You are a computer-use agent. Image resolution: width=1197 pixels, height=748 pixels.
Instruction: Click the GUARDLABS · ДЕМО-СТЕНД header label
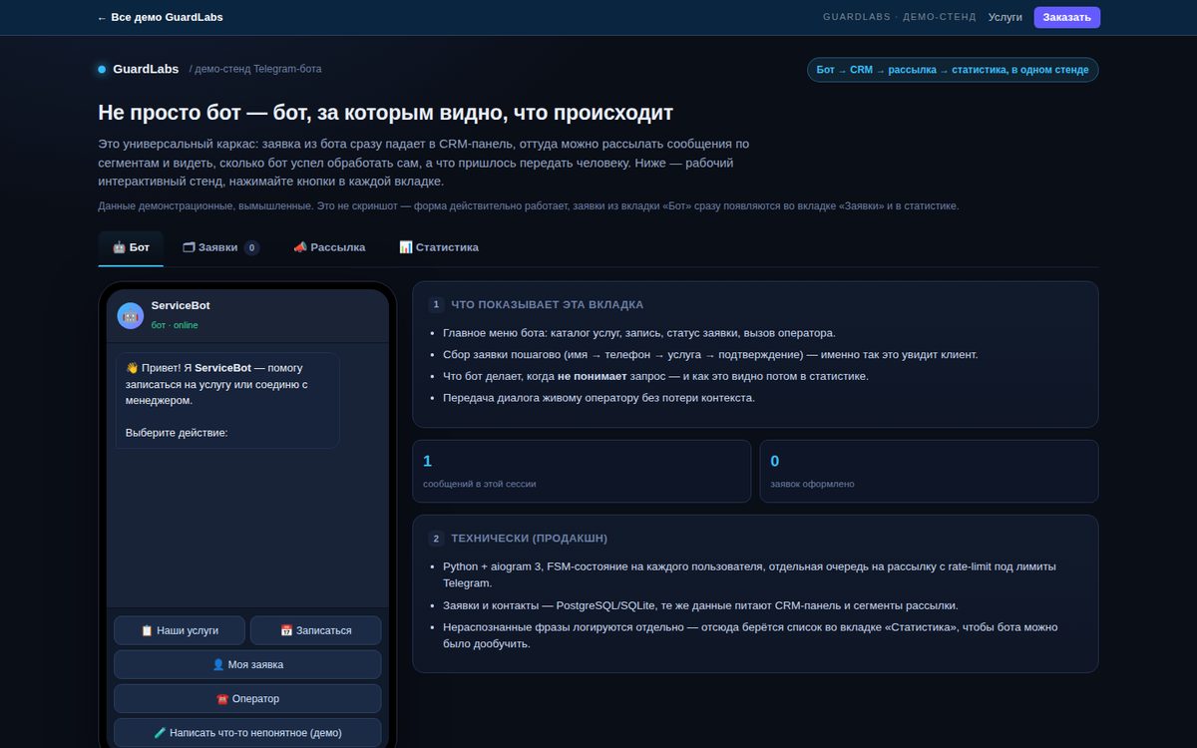[900, 17]
